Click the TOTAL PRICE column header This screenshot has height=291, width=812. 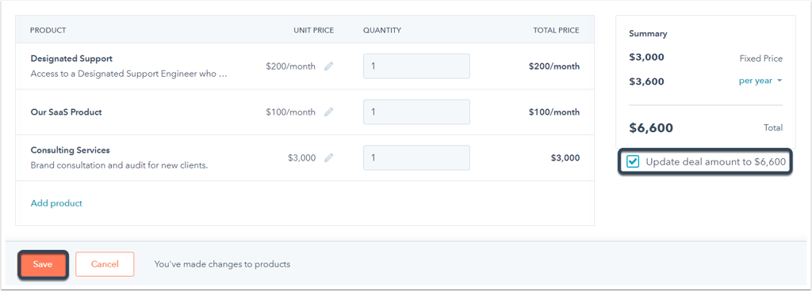556,30
